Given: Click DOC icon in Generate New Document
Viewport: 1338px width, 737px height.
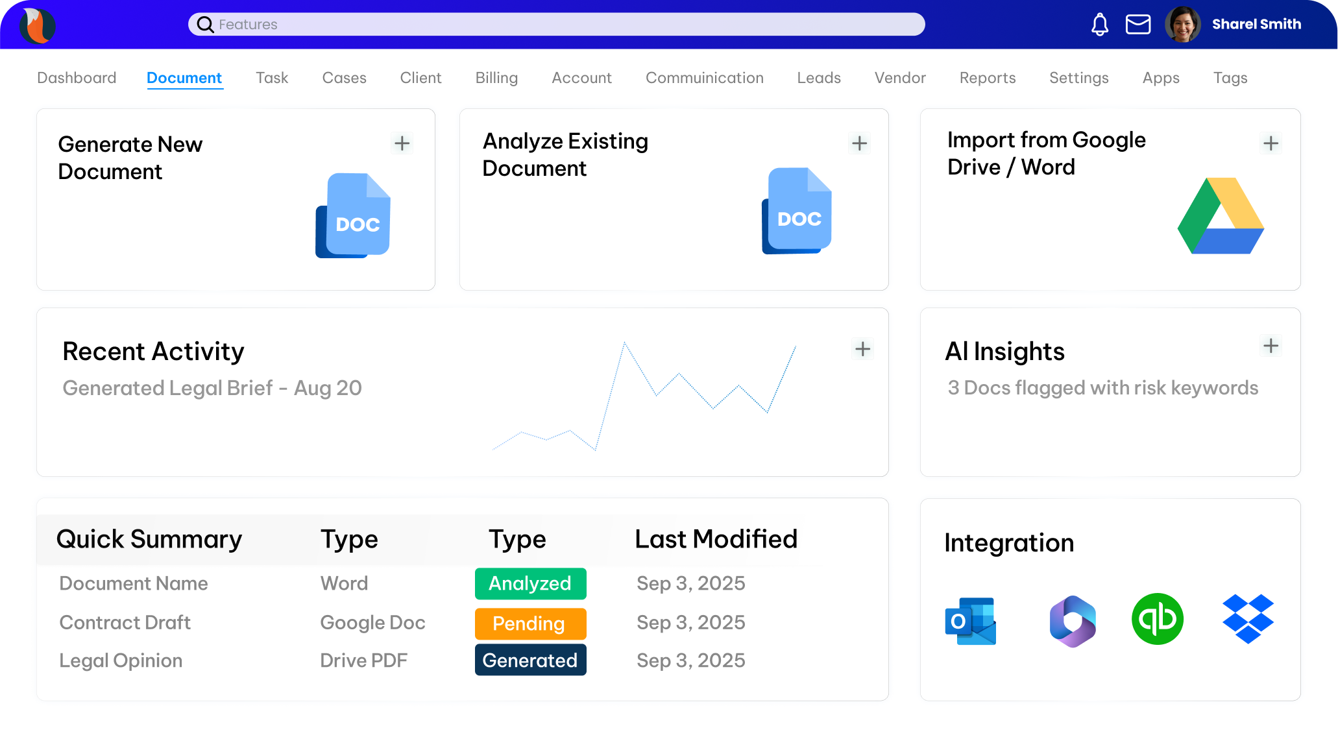Looking at the screenshot, I should [x=353, y=215].
